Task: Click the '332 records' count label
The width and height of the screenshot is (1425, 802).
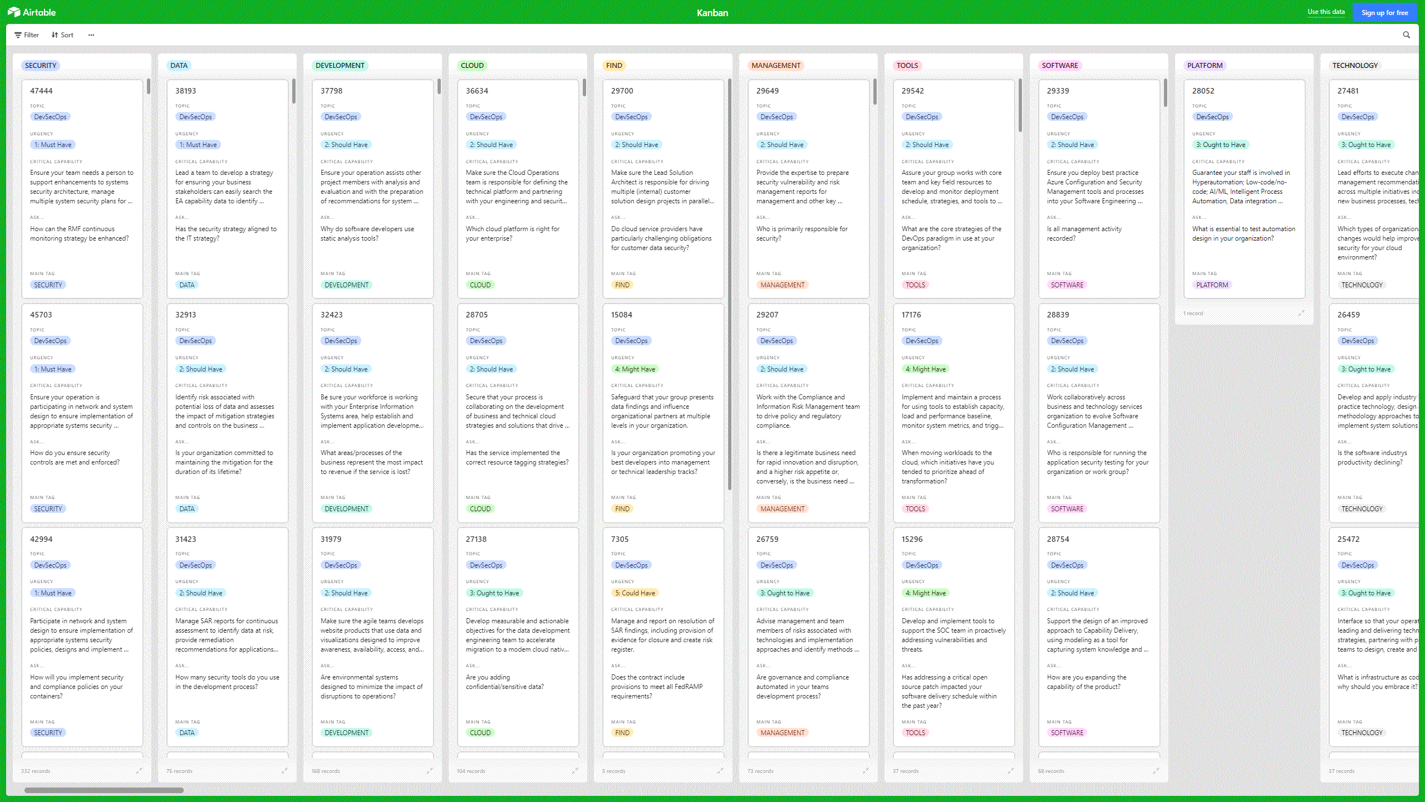Action: tap(36, 771)
